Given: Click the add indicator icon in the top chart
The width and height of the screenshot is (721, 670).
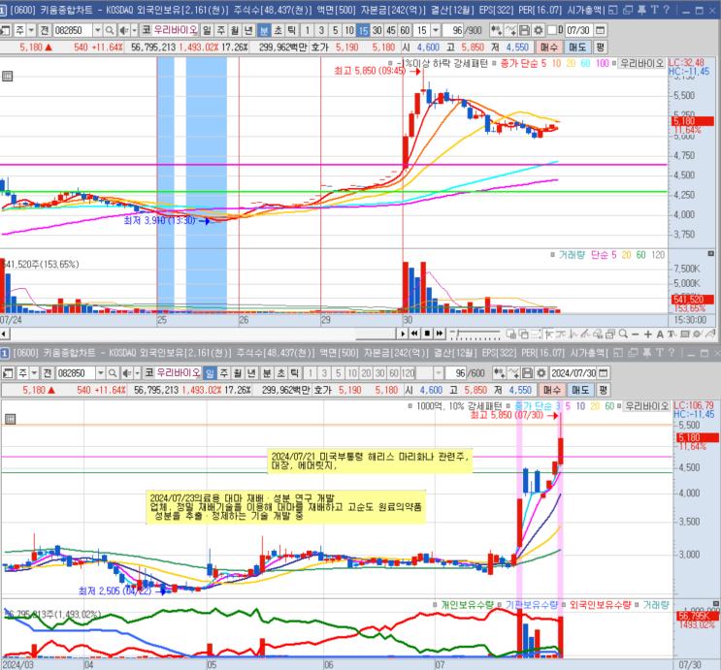Looking at the screenshot, I should [496, 30].
